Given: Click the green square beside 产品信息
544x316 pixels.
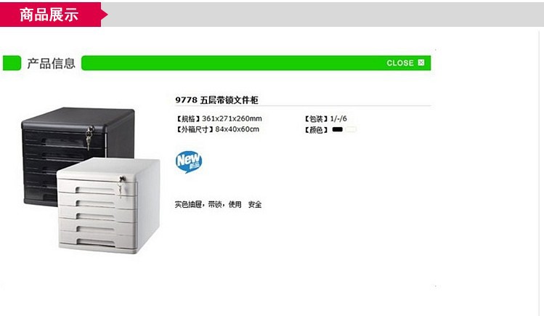Looking at the screenshot, I should click(12, 63).
